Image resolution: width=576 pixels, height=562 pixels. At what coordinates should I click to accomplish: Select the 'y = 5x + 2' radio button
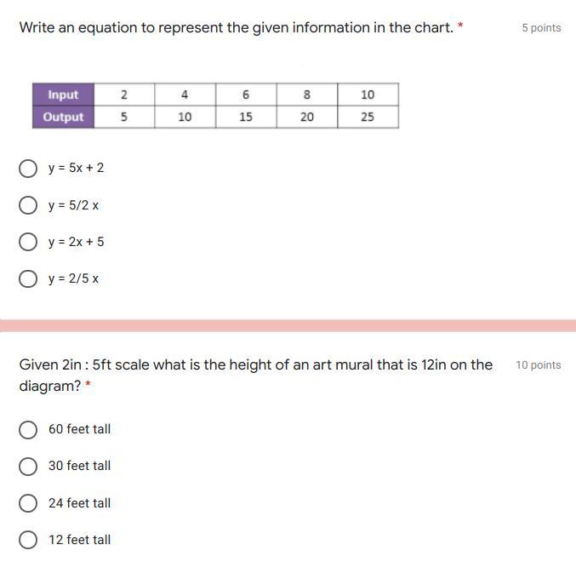(x=28, y=168)
